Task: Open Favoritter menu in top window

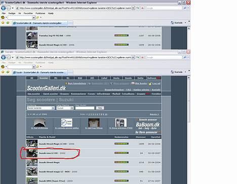Action: [28, 13]
